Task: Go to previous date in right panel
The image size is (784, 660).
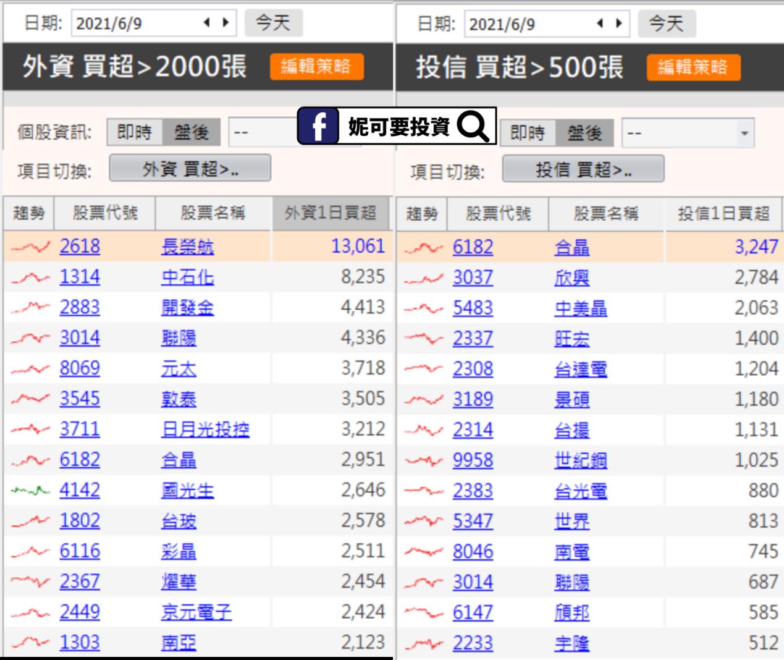Action: [x=600, y=23]
